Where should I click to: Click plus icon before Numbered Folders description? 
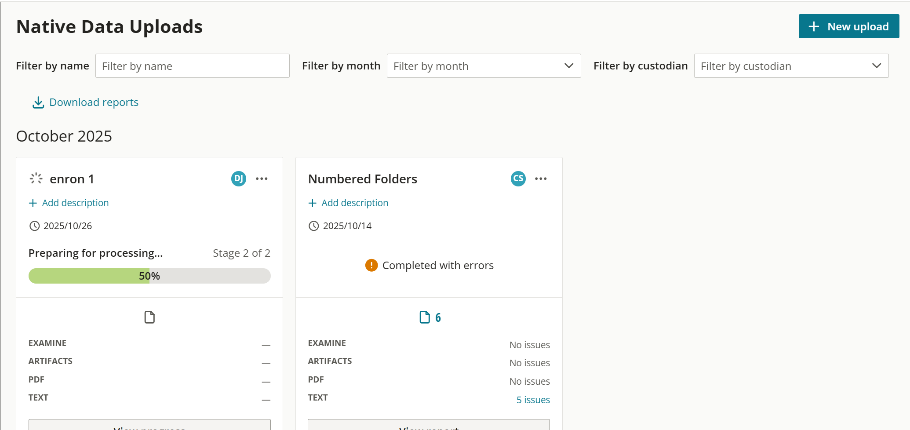point(312,203)
